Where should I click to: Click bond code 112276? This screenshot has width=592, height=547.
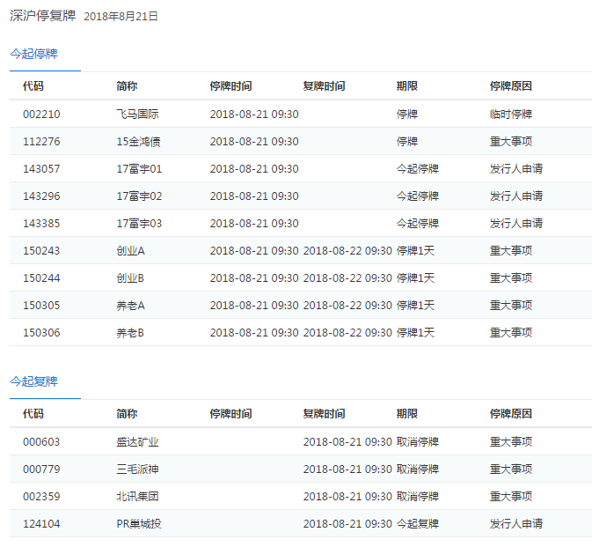pyautogui.click(x=41, y=142)
